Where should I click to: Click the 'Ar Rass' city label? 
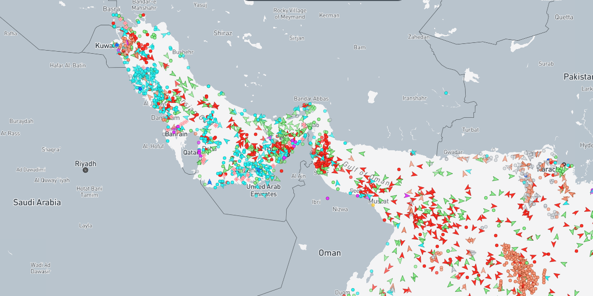pos(10,133)
